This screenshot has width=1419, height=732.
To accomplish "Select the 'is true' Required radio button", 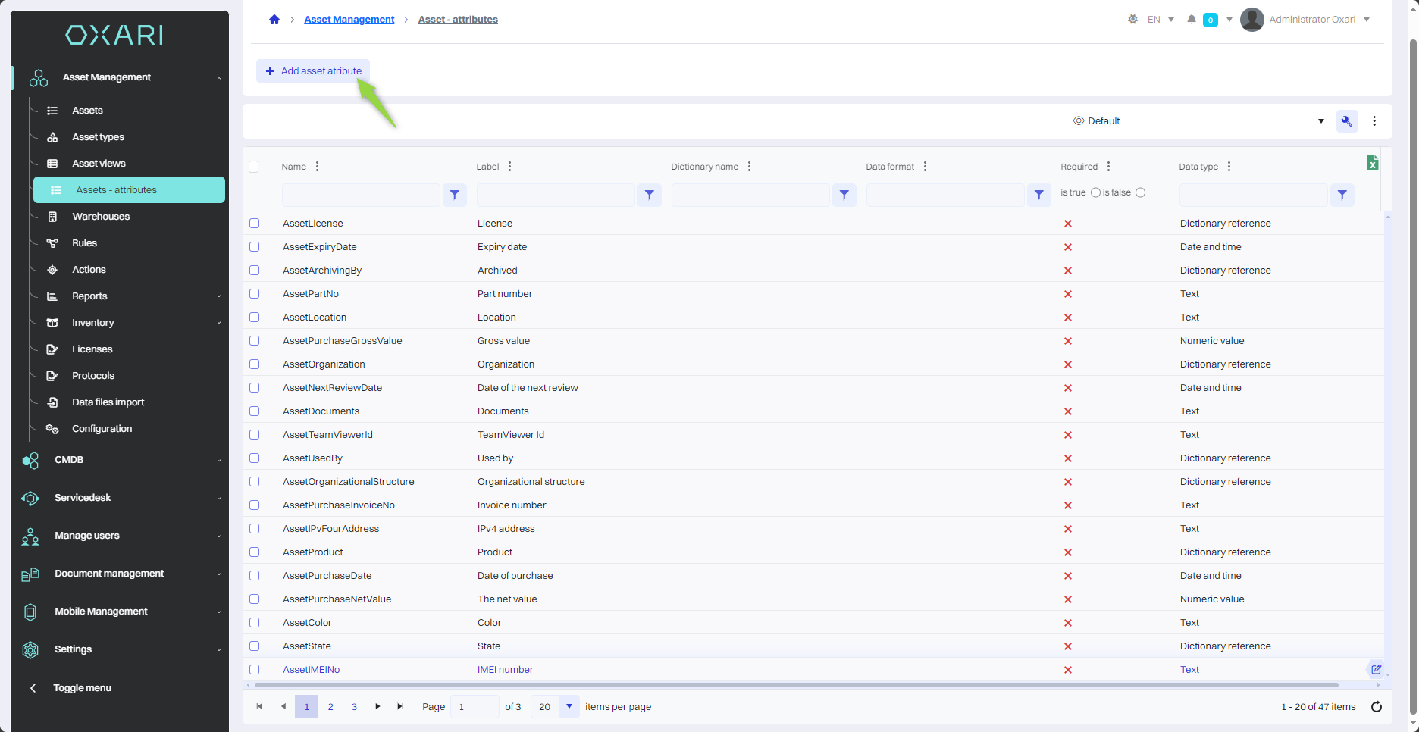I will (1095, 193).
